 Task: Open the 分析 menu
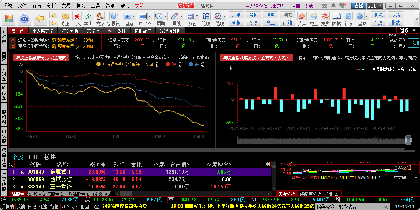coord(51,6)
